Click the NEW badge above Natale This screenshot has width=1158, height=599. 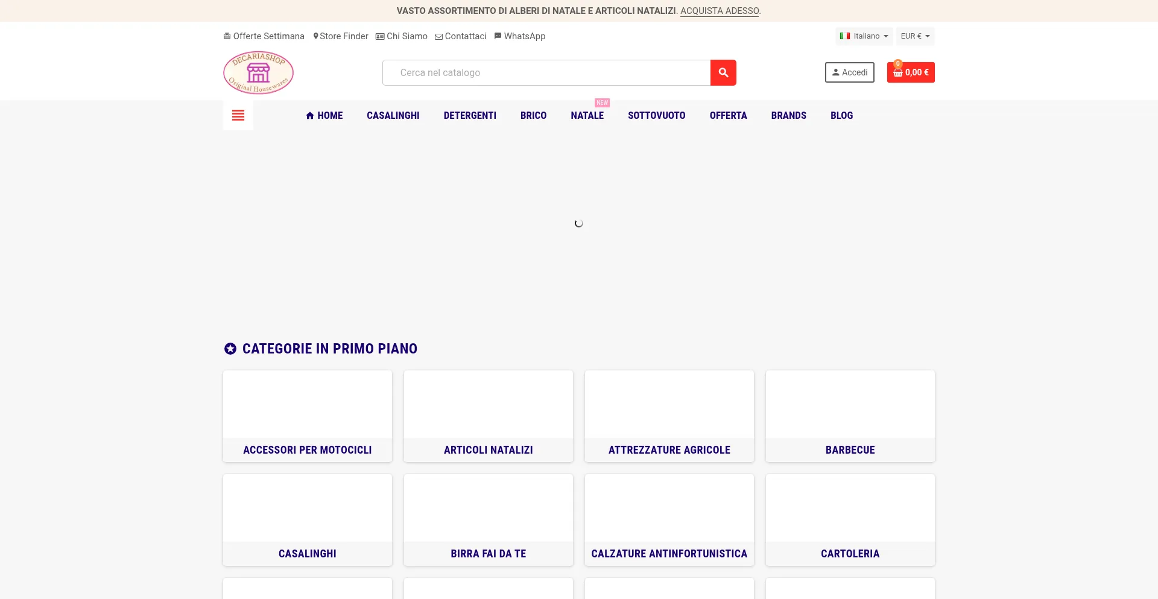(x=602, y=103)
